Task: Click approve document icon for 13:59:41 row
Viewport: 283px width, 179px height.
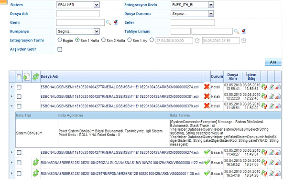Action: (x=271, y=87)
